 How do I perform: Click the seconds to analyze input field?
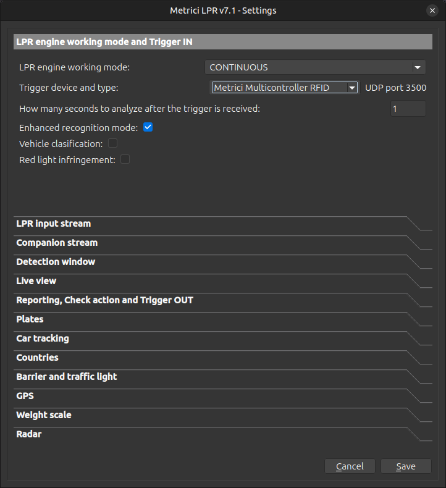pos(408,109)
